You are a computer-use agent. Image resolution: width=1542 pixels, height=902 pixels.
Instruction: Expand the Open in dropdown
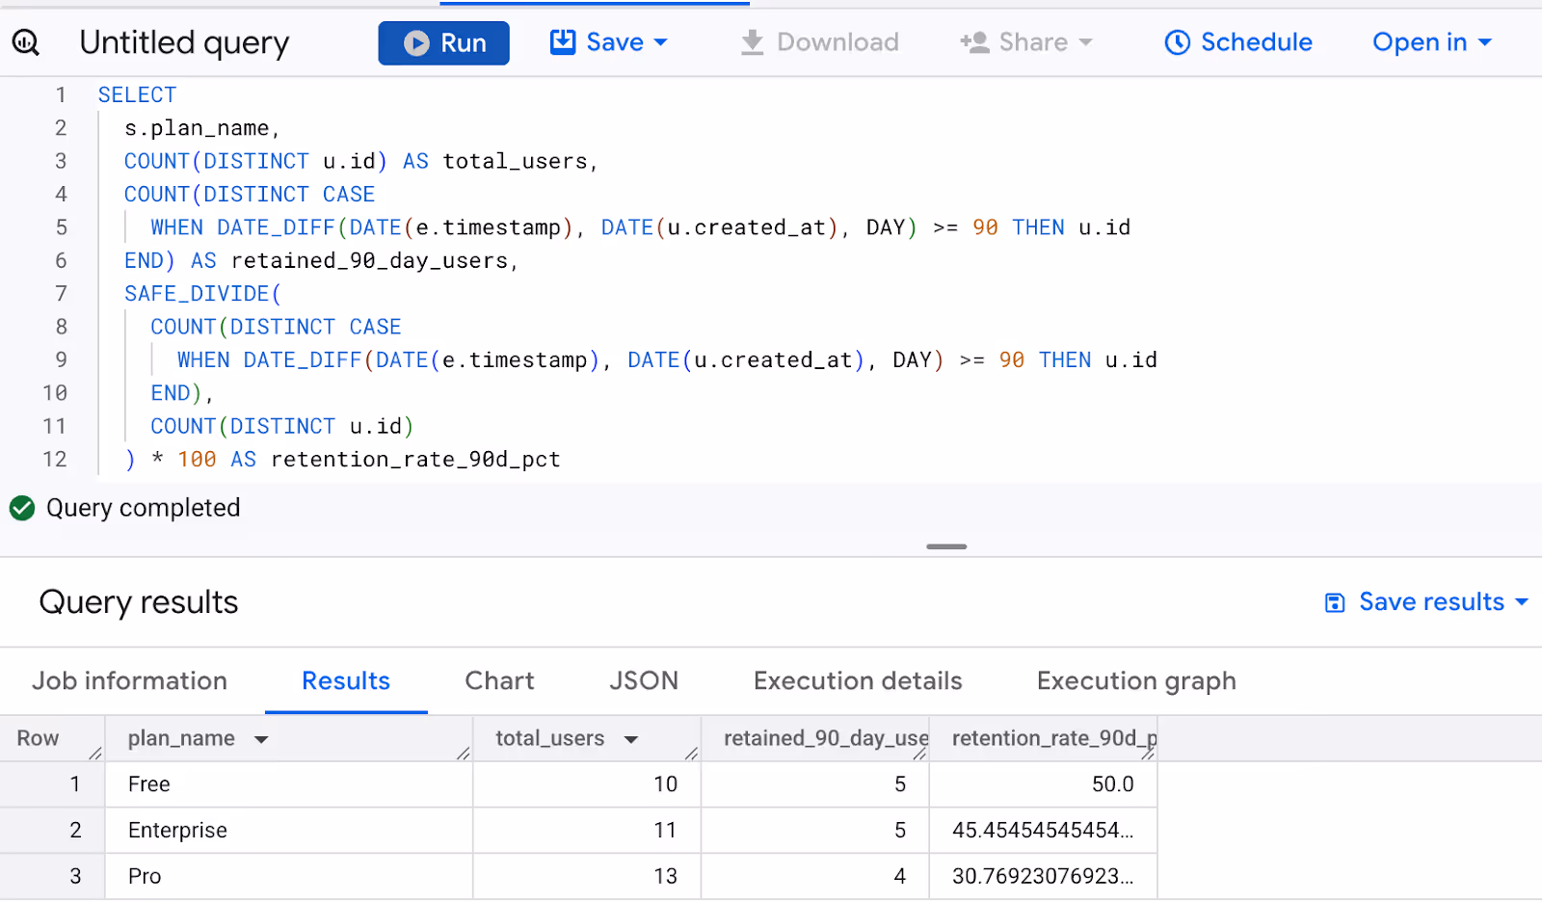(1432, 42)
